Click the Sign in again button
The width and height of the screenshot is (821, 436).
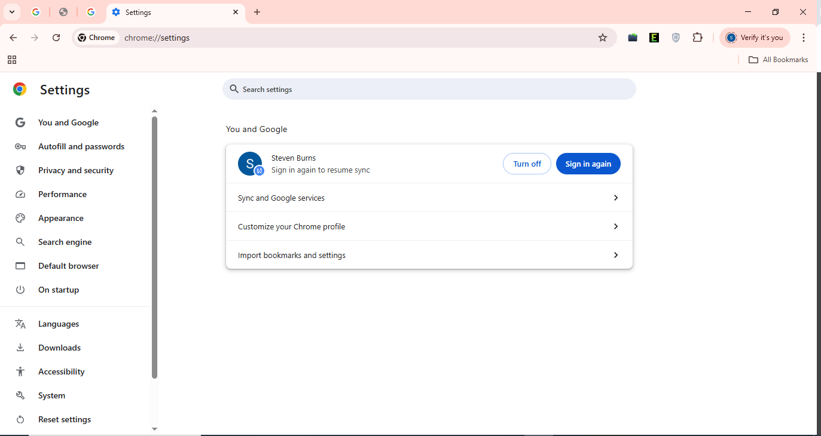click(588, 164)
